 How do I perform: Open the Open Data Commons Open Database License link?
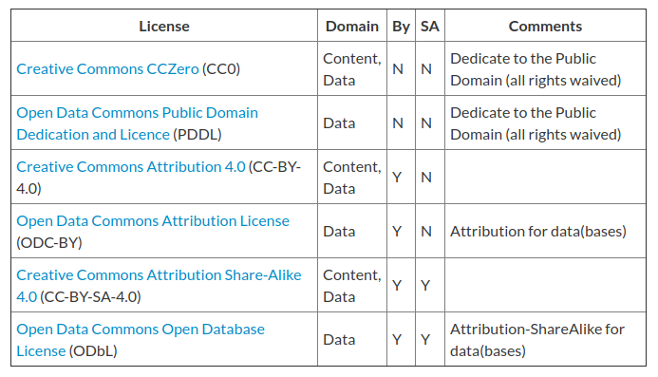(141, 340)
